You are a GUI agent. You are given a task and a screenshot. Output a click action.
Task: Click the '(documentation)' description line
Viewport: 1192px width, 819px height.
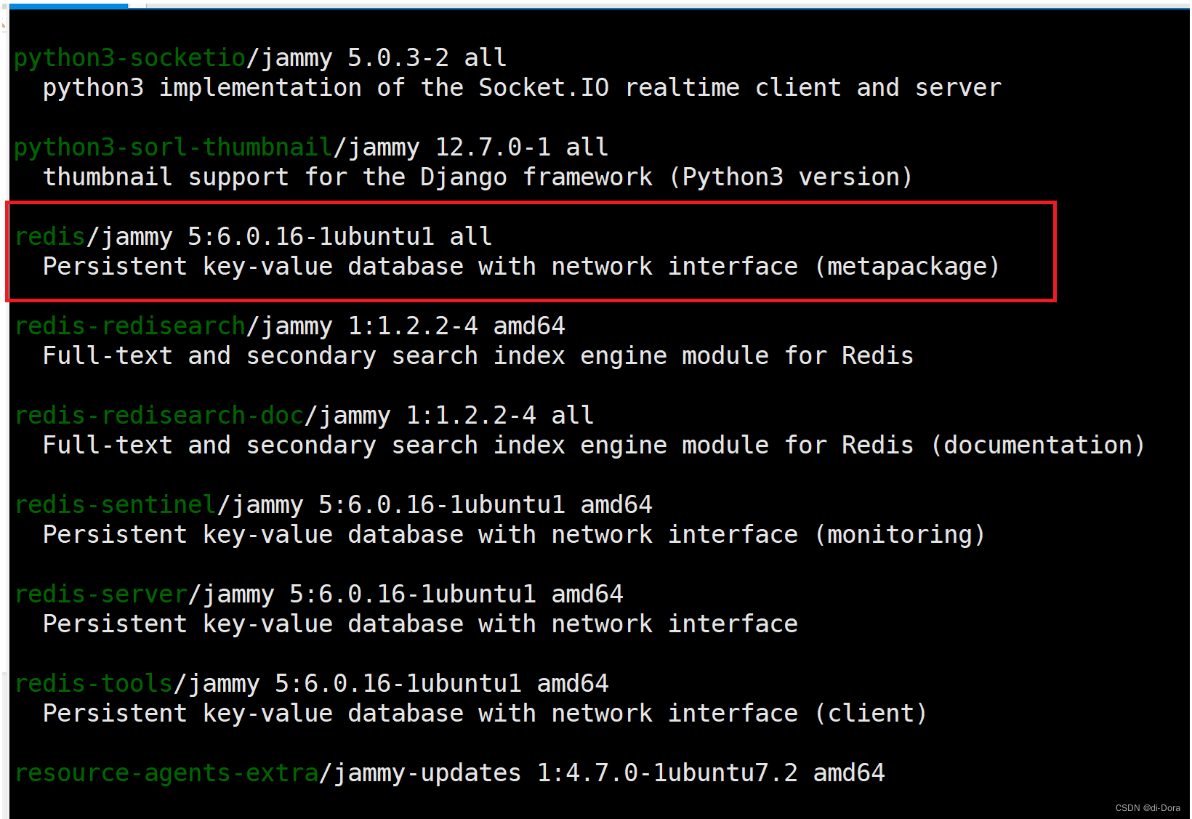594,445
